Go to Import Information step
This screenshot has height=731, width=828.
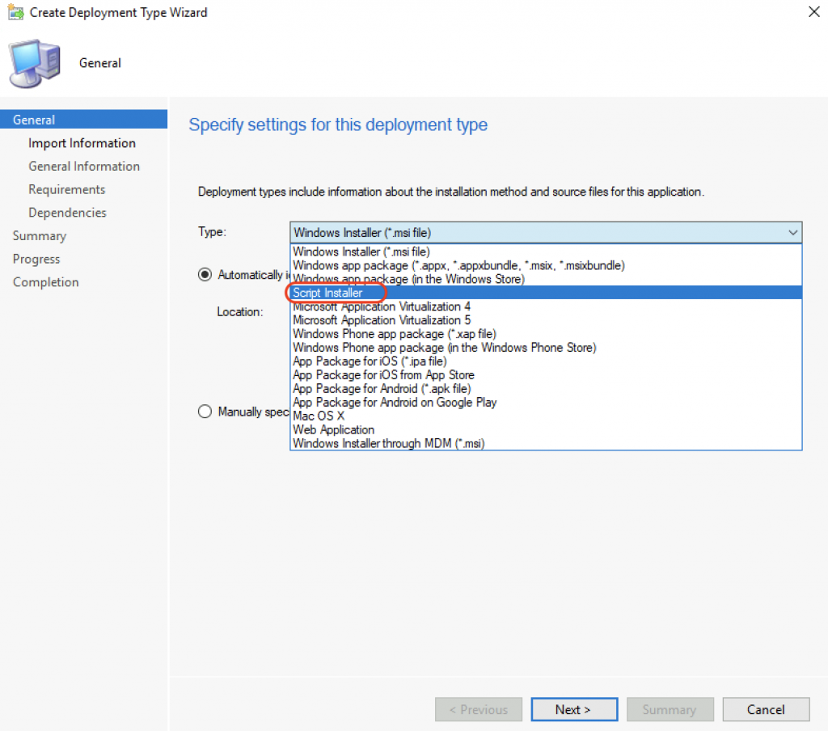click(x=82, y=143)
